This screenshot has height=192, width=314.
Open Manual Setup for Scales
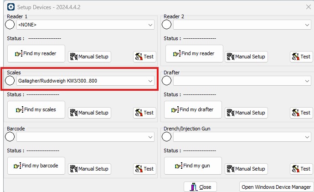[x=89, y=113]
